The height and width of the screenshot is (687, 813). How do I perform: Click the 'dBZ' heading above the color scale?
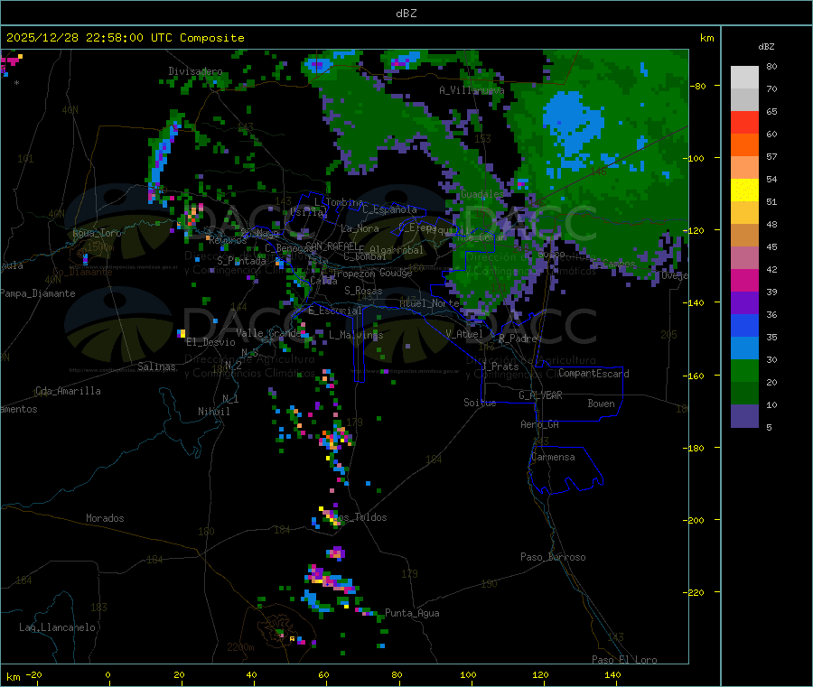coord(766,47)
